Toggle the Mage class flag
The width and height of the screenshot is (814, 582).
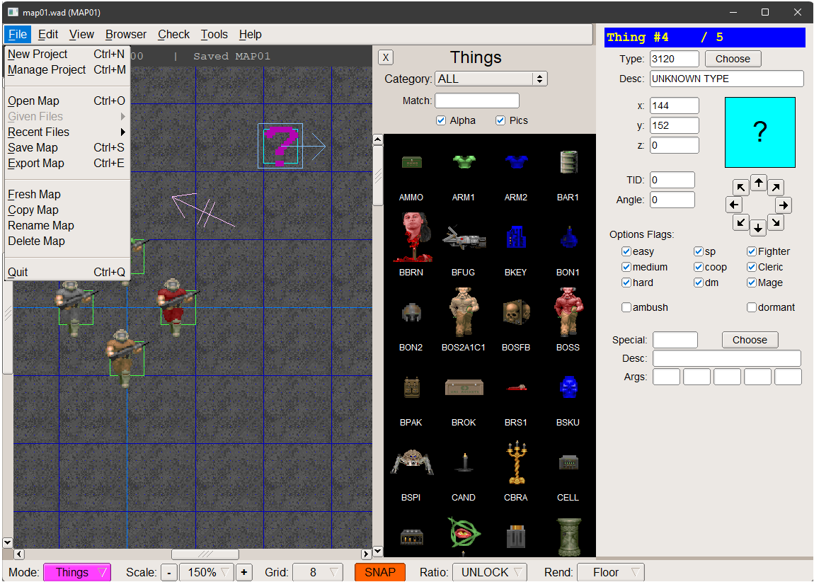pos(752,283)
